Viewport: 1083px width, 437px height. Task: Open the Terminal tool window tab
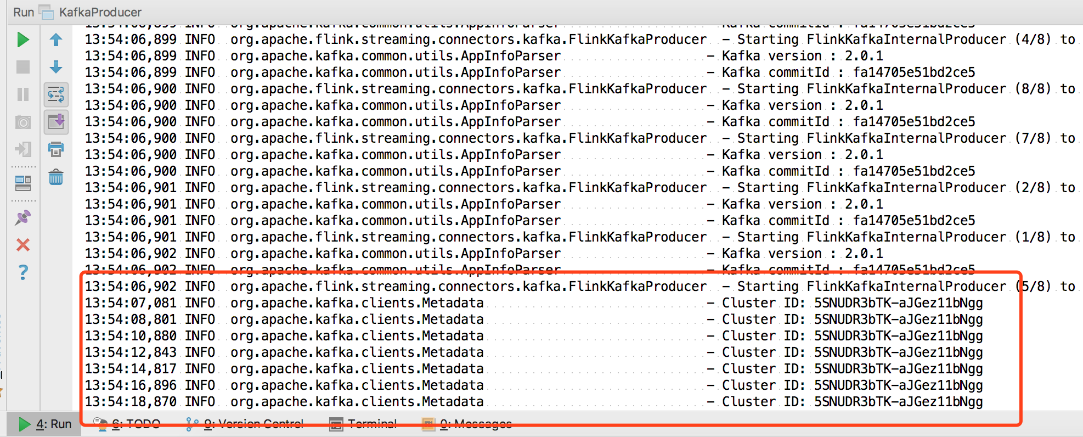click(363, 424)
